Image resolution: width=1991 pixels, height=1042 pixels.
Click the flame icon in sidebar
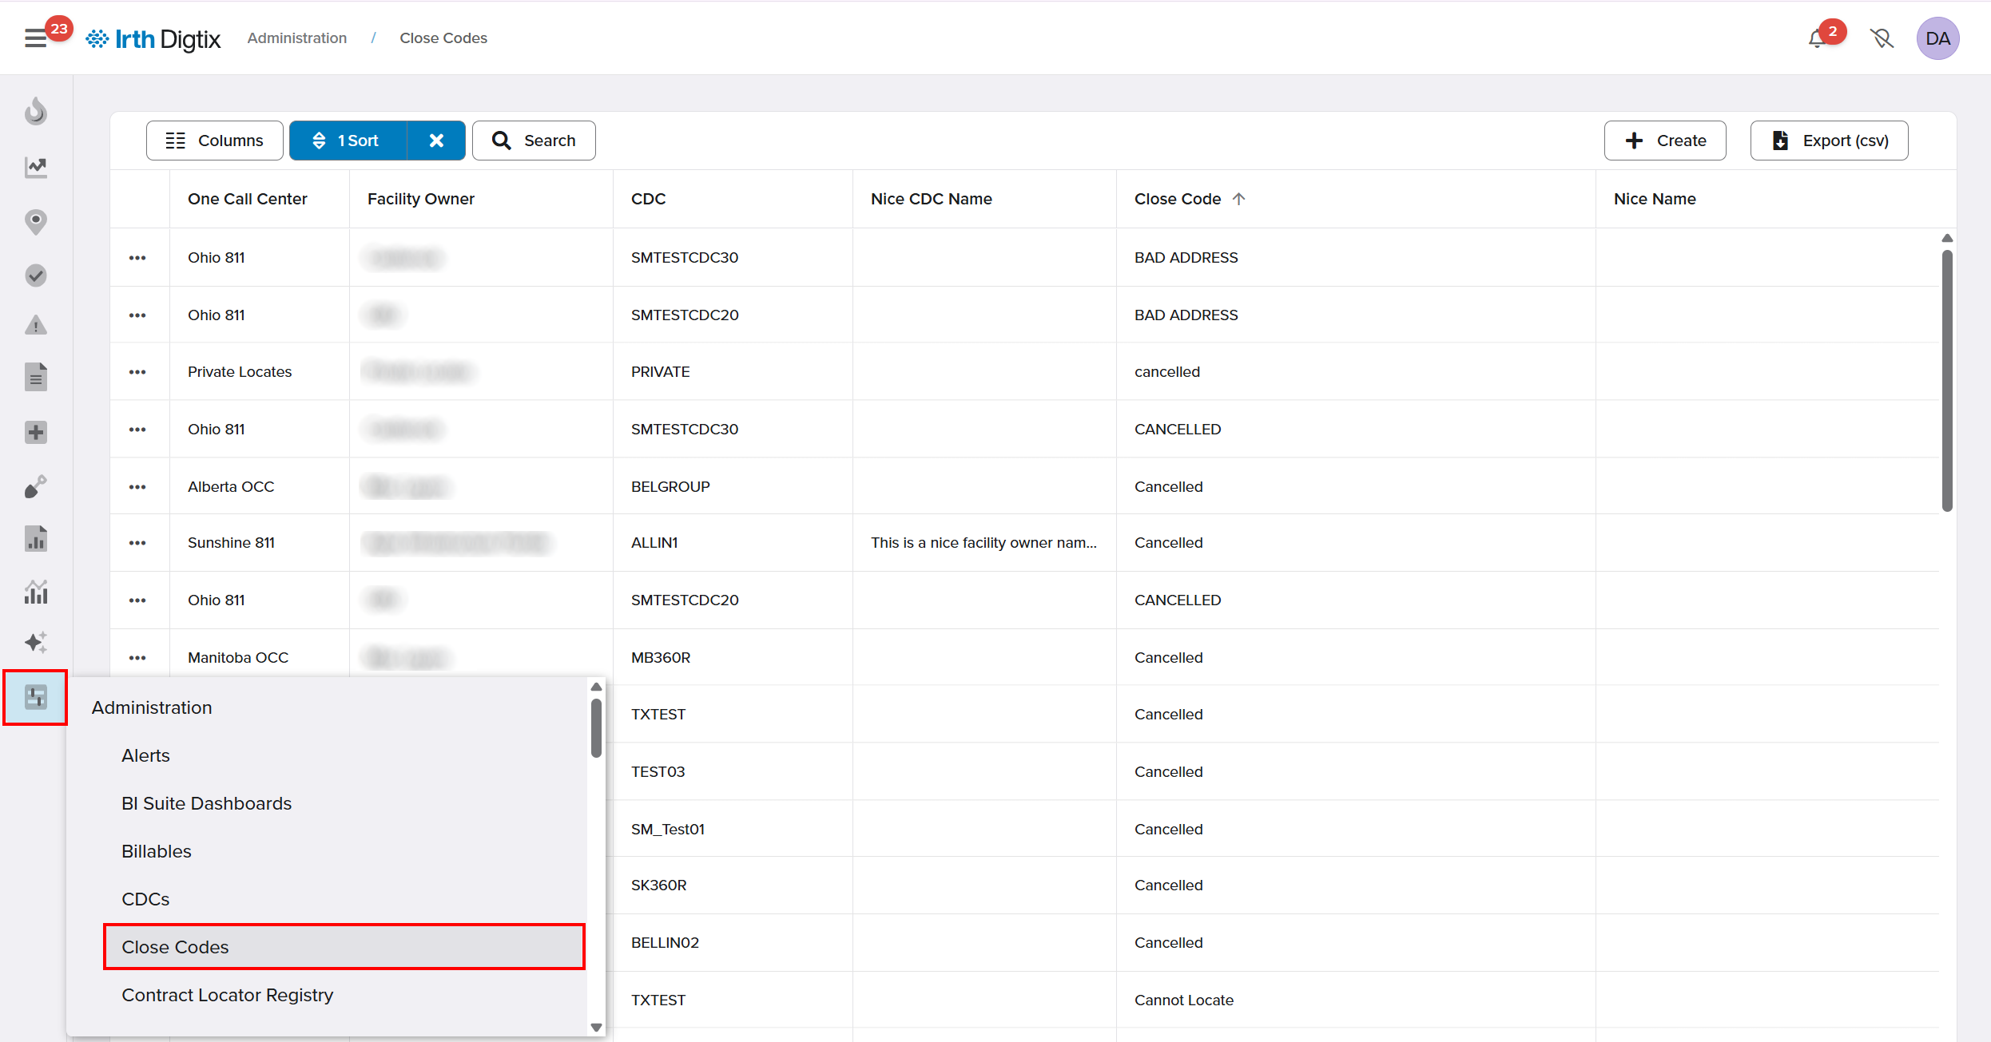tap(36, 112)
